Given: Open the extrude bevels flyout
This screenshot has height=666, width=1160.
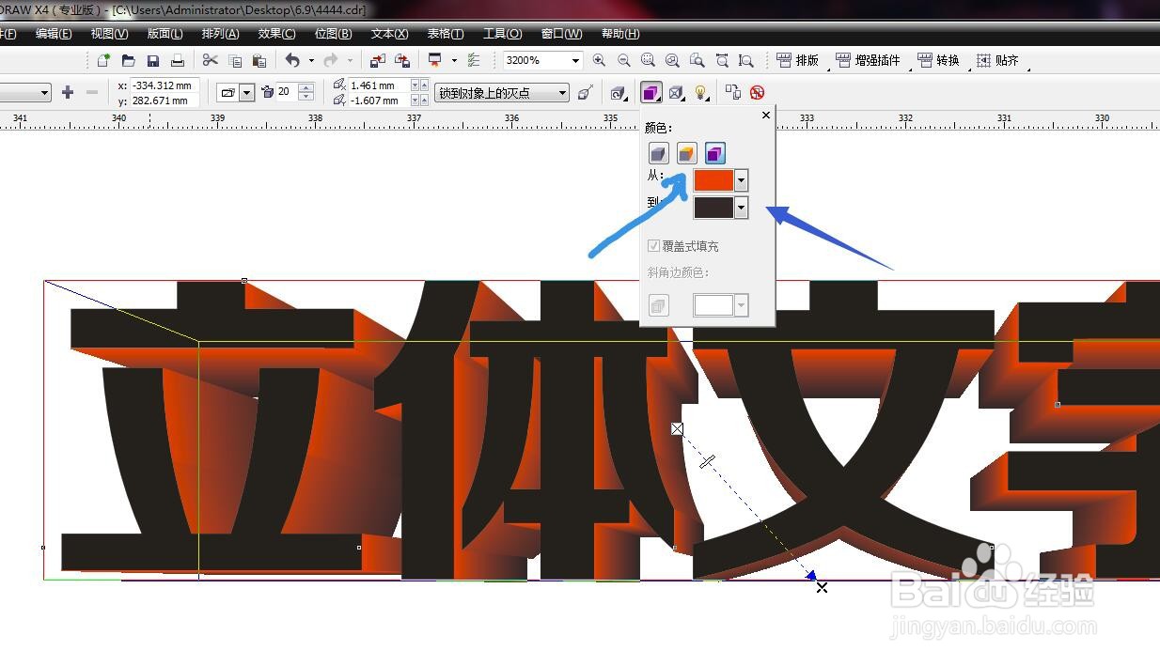Looking at the screenshot, I should pos(676,92).
